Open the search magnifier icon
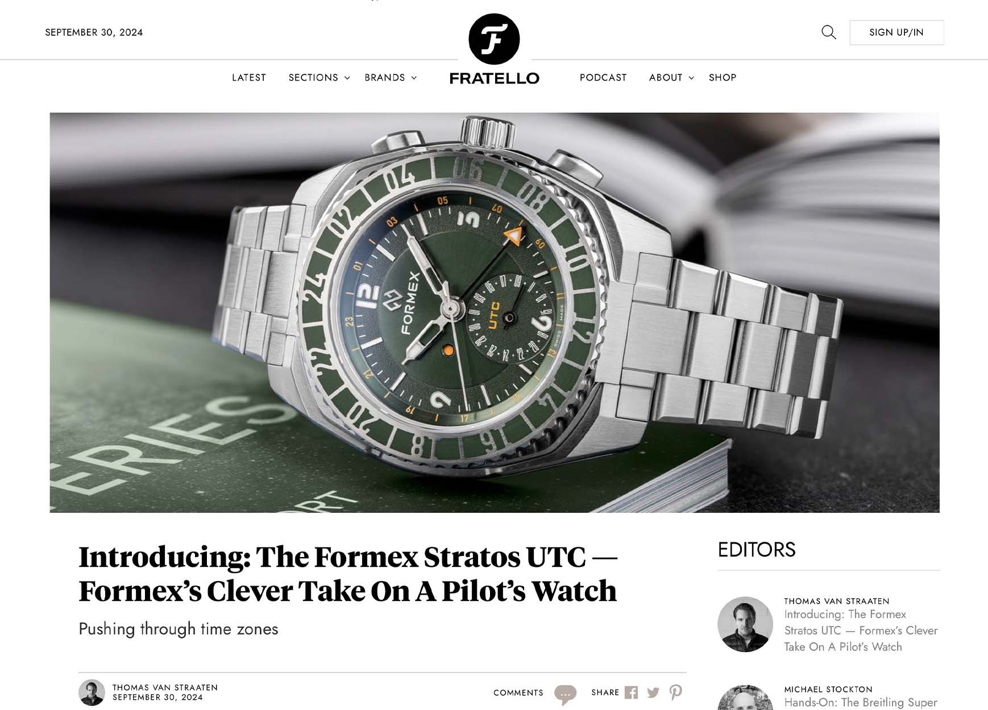Screen dimensions: 988x710 pyautogui.click(x=829, y=32)
